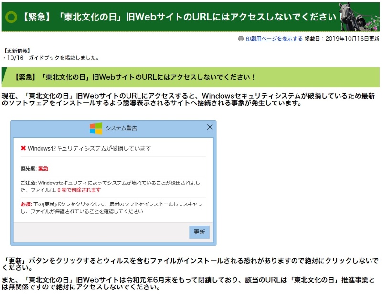
Task: Click the printer icon
Action: click(x=241, y=39)
